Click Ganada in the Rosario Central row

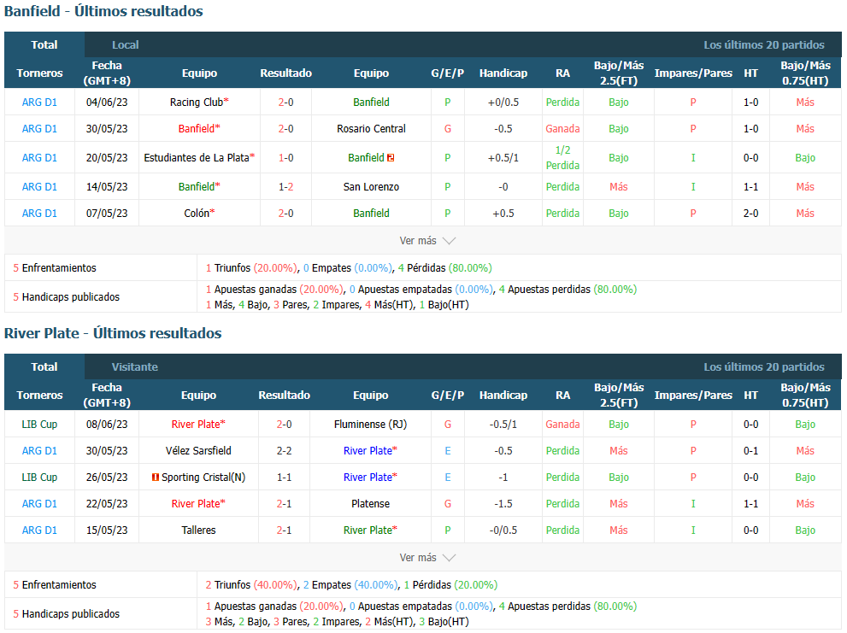[x=562, y=128]
